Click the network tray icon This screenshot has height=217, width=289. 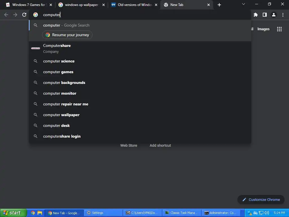[261, 213]
